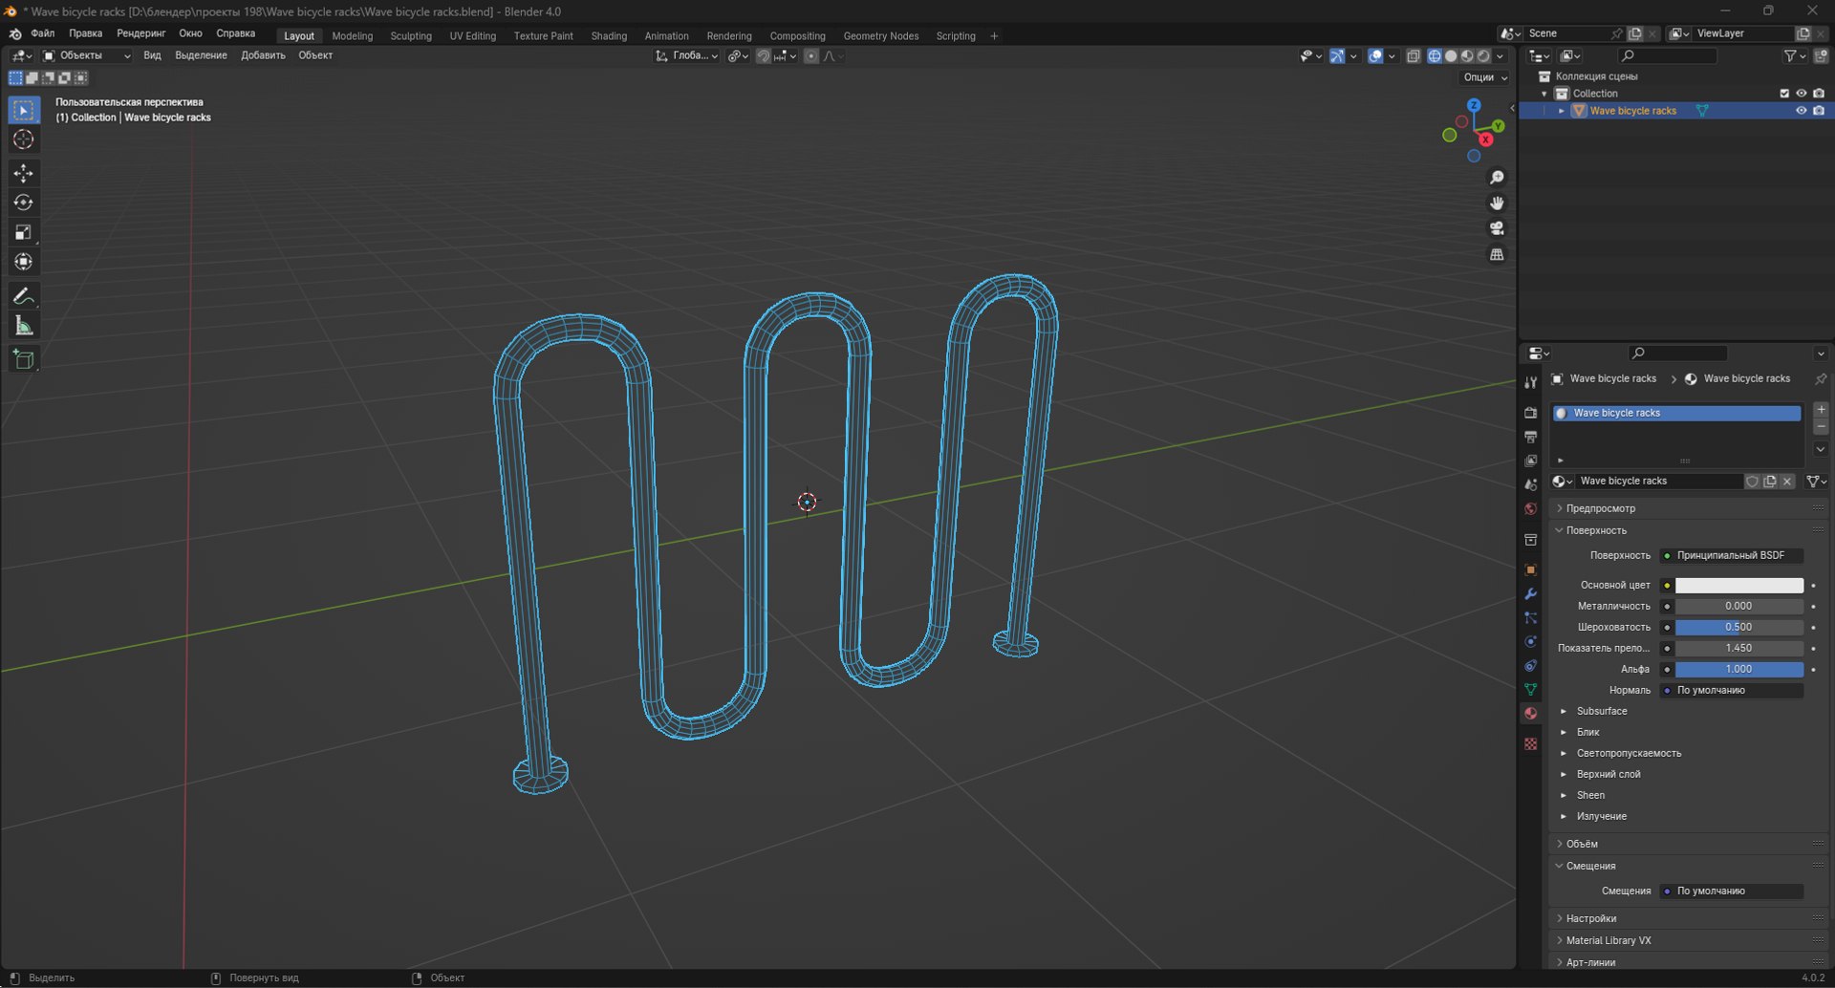Screen dimensions: 1835x988
Task: Activate the Rotate tool
Action: 24,203
